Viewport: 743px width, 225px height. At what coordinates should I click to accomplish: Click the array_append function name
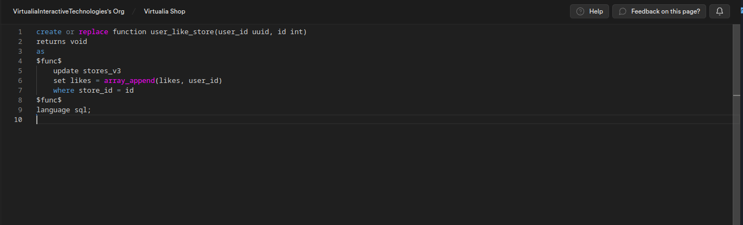[130, 81]
